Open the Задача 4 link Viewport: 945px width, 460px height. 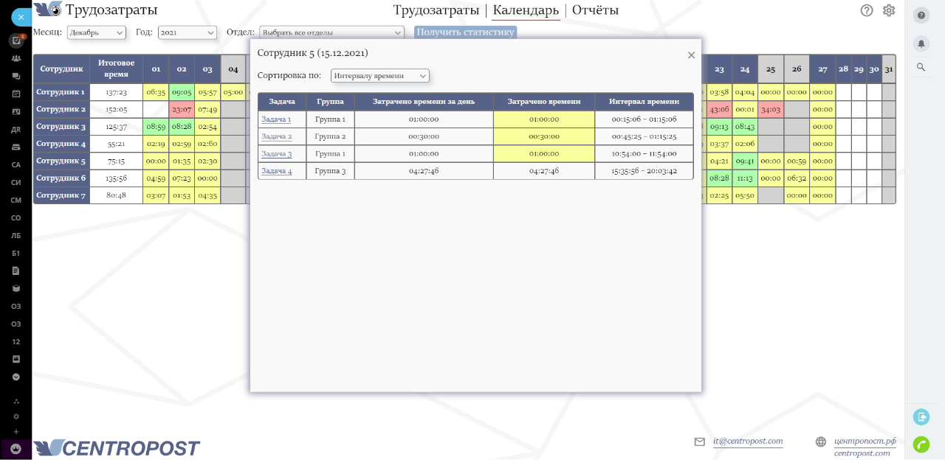pyautogui.click(x=276, y=171)
